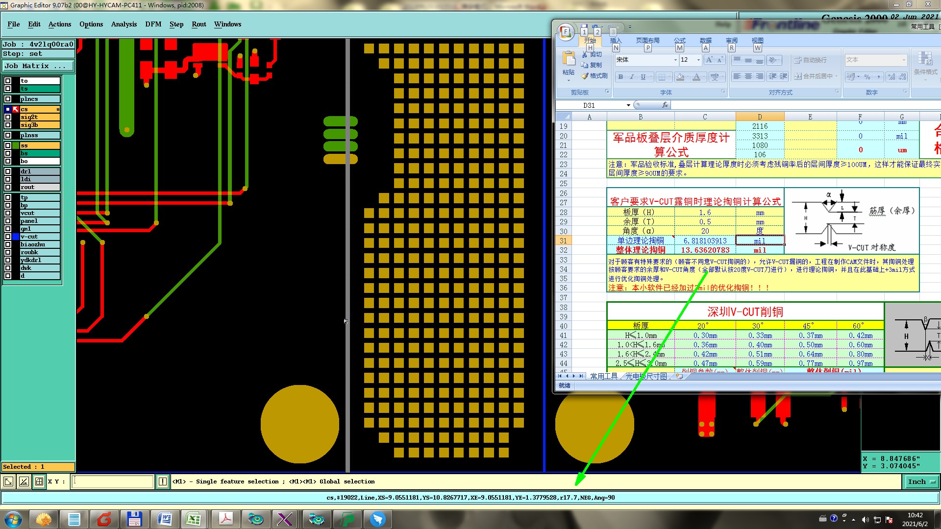Click the center text alignment icon
This screenshot has height=529, width=941.
click(748, 76)
